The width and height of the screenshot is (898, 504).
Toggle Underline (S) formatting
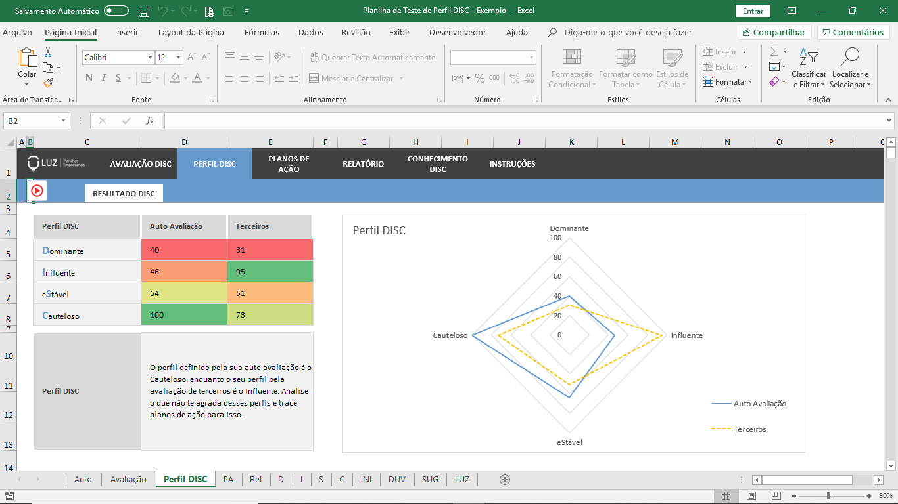(118, 78)
